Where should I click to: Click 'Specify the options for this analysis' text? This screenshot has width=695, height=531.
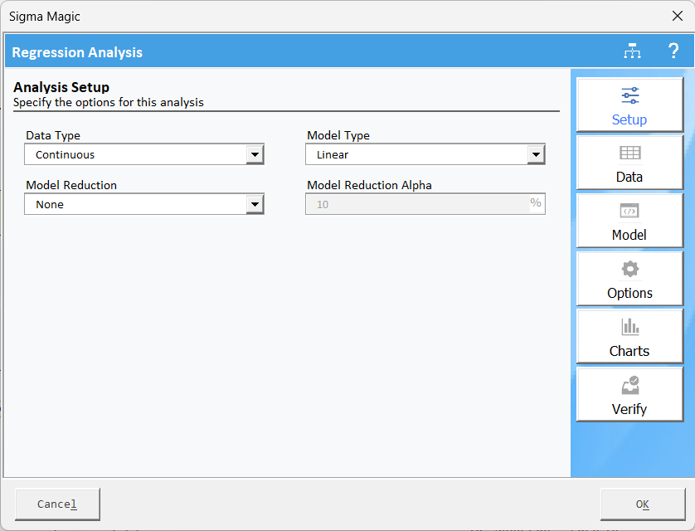[109, 102]
